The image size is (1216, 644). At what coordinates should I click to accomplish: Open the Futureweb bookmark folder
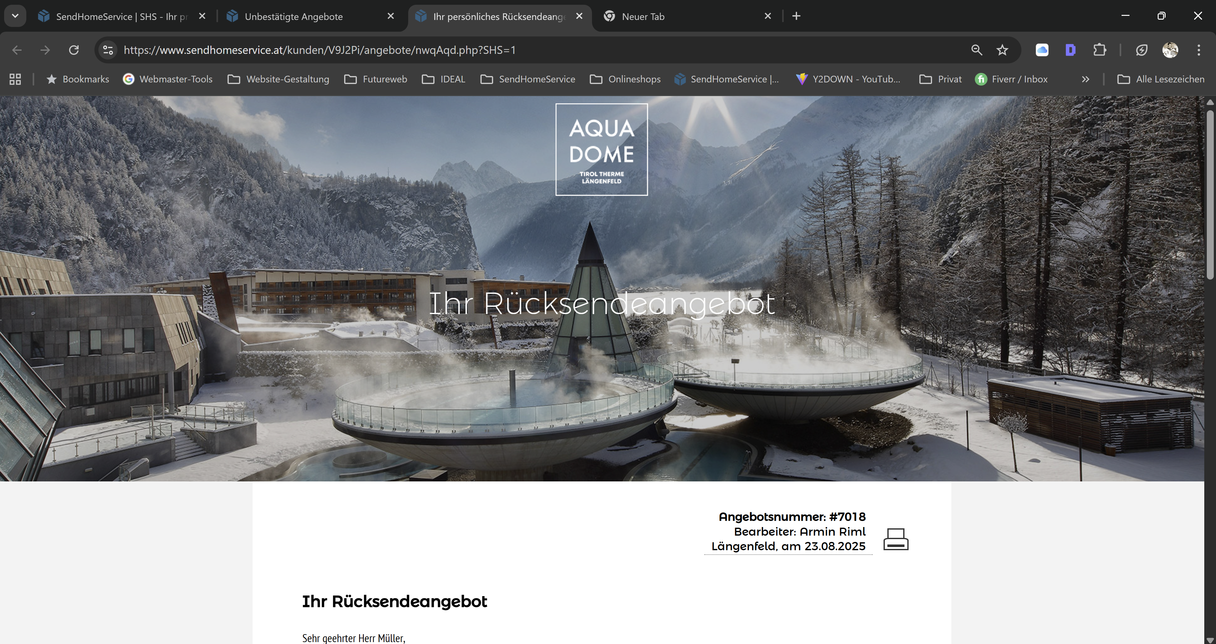376,79
